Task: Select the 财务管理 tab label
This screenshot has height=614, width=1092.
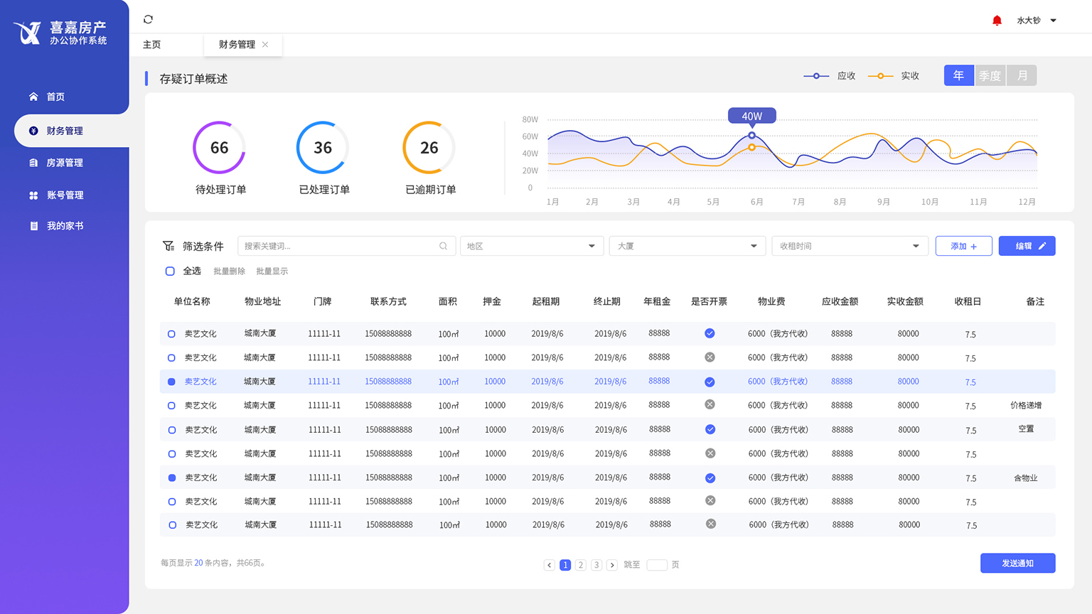Action: (237, 44)
